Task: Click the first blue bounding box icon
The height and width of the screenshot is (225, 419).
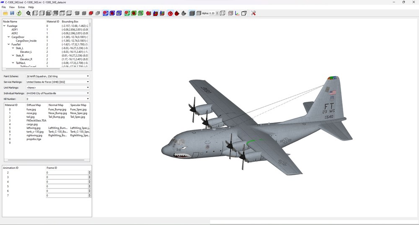Action: pos(106,13)
